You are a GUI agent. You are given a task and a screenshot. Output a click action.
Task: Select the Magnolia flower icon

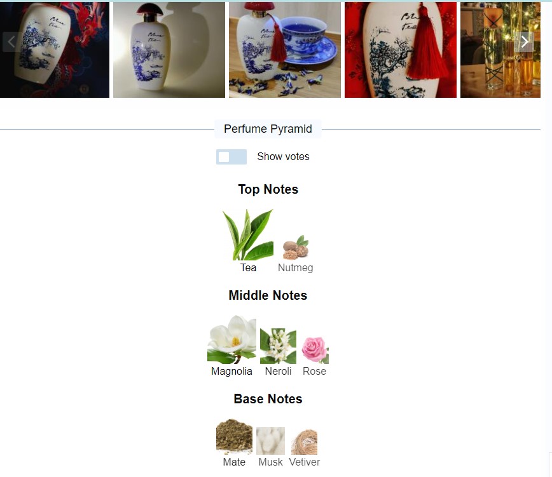click(231, 339)
